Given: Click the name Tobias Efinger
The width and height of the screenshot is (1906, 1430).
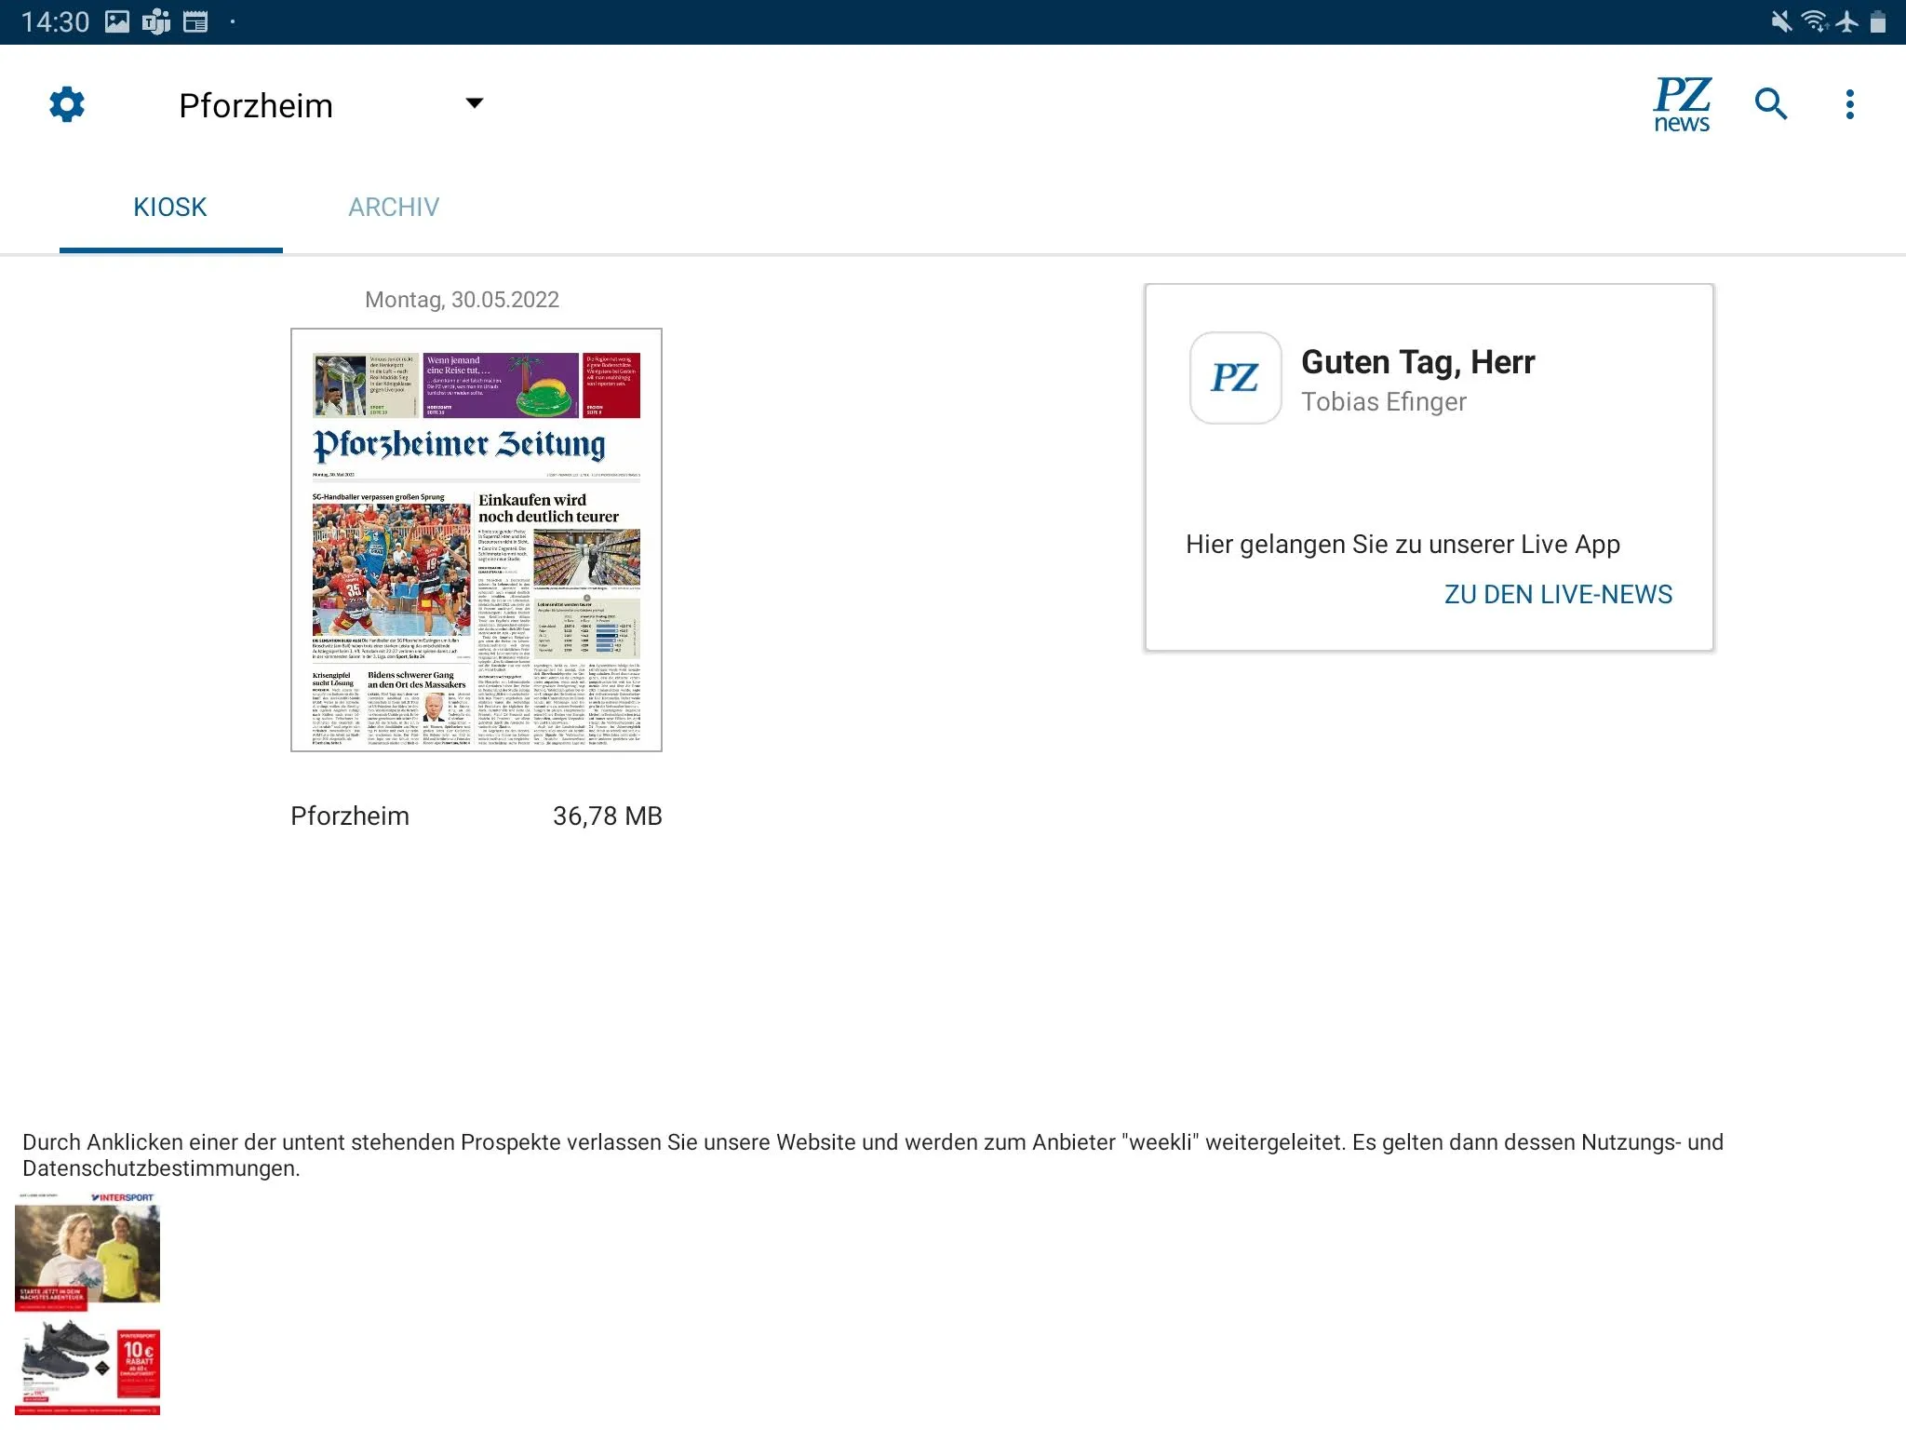Looking at the screenshot, I should [1384, 401].
